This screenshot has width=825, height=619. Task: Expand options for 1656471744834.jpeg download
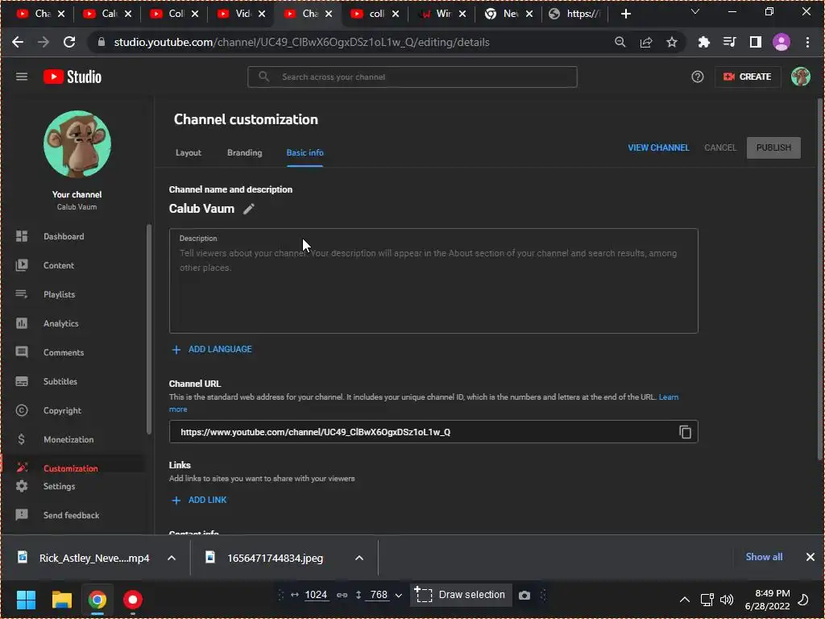pos(359,558)
